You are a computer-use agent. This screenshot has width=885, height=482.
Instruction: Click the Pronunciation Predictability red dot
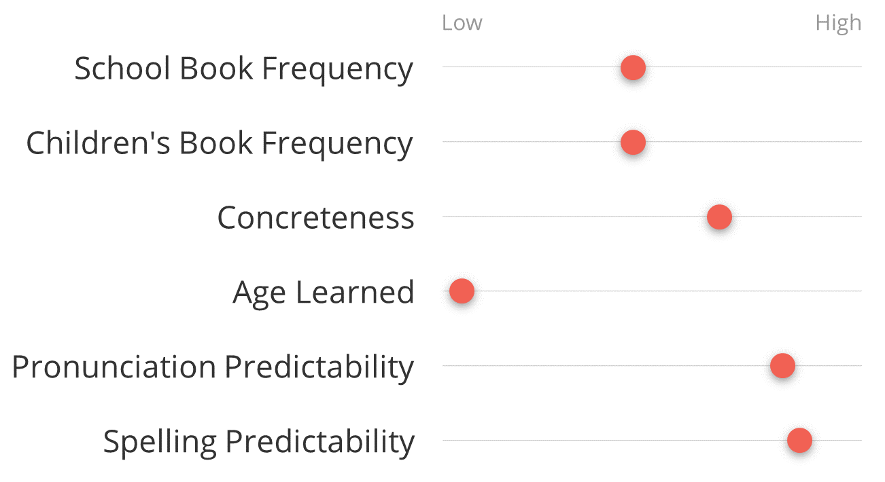coord(782,366)
